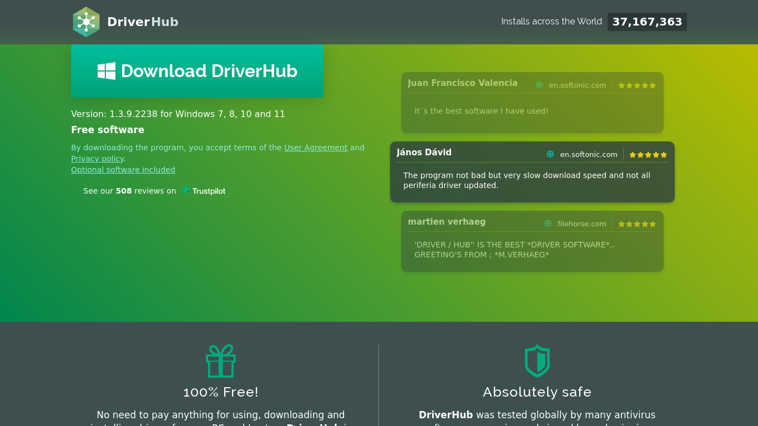The image size is (758, 426).
Task: Click globe icon in Juan Francisco Valencia review
Action: pos(539,85)
